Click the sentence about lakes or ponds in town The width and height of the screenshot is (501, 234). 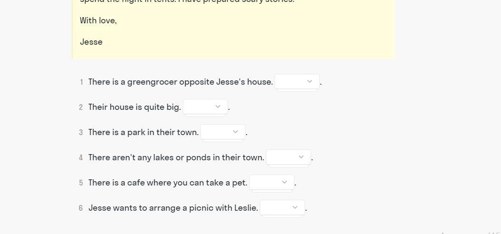click(x=176, y=157)
